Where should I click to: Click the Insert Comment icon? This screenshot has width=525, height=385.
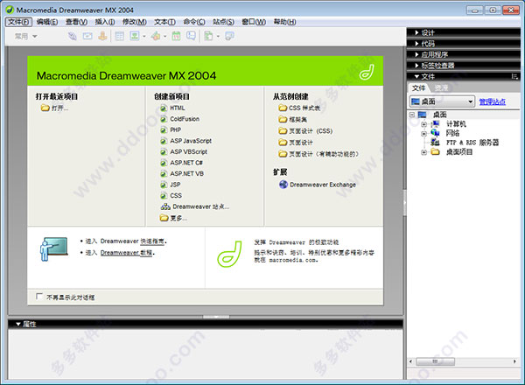(x=191, y=36)
